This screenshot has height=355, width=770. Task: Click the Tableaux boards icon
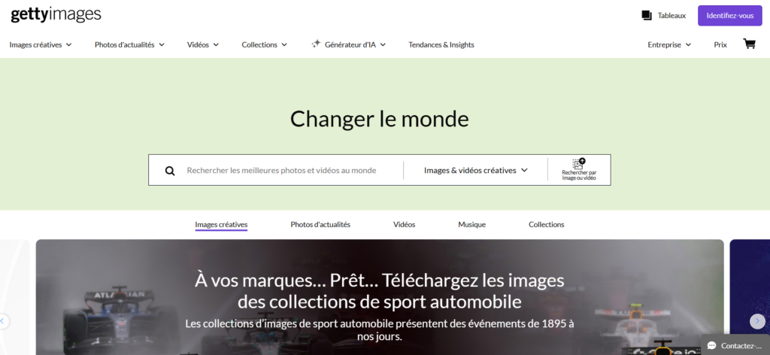coord(647,15)
